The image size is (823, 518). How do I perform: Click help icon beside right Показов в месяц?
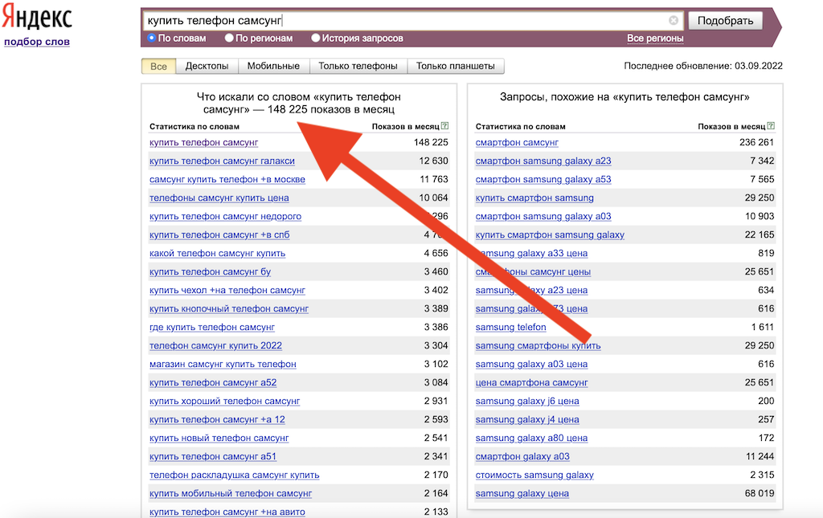coord(771,126)
